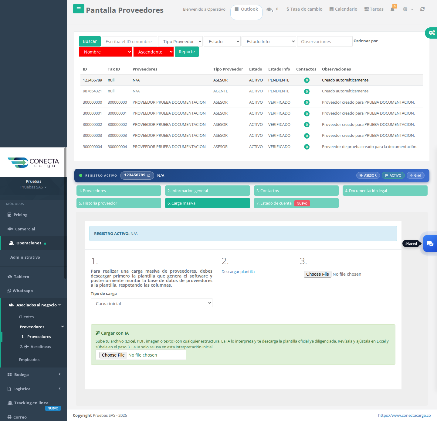
Task: Switch to the 4. Documentación legal tab
Action: tap(385, 191)
